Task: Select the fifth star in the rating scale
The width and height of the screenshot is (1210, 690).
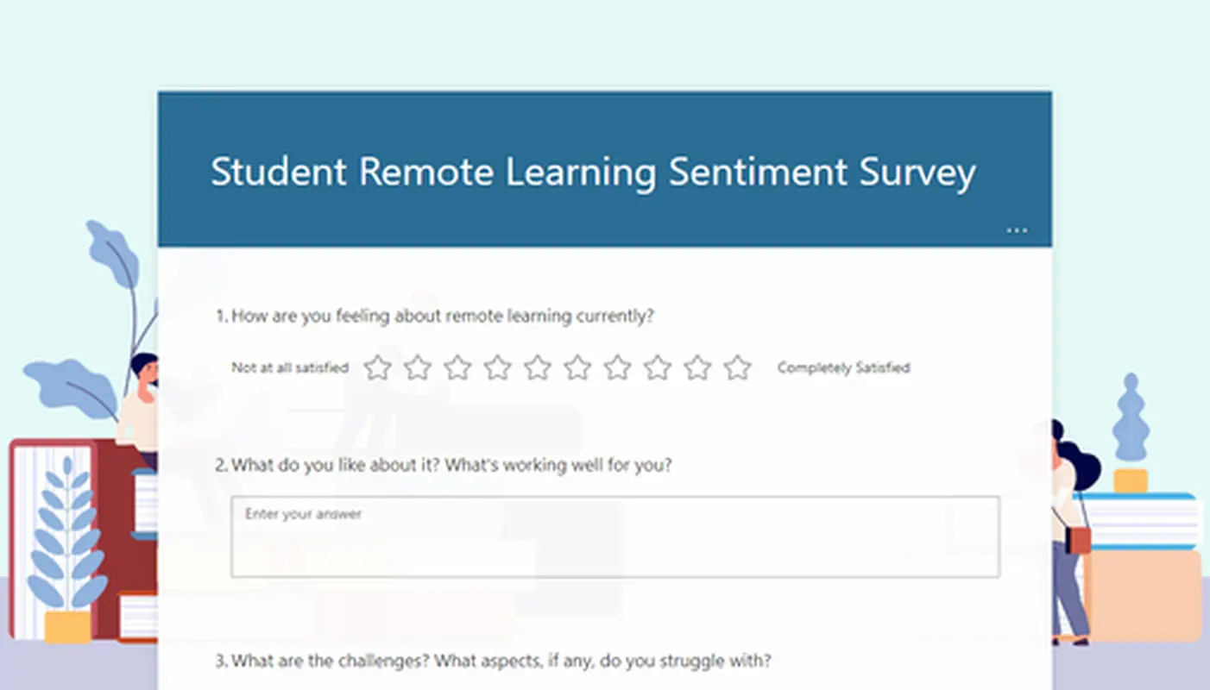Action: point(538,367)
